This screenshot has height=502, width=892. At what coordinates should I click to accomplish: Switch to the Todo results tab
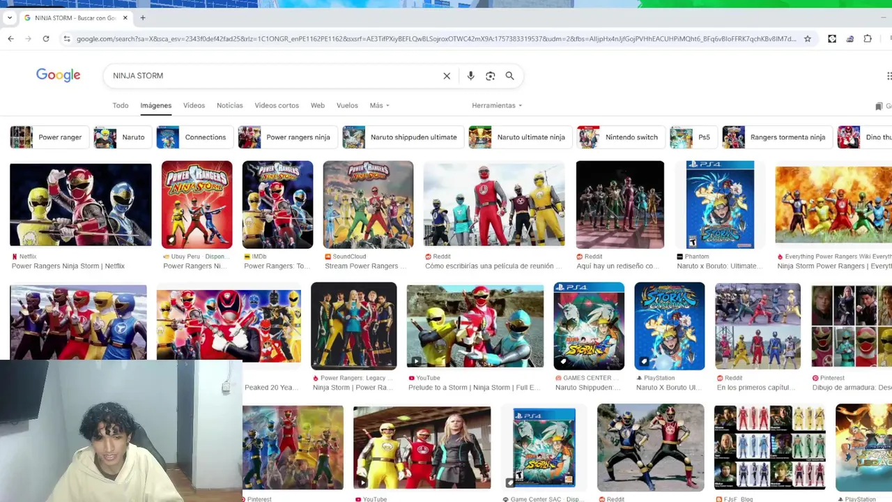[121, 105]
